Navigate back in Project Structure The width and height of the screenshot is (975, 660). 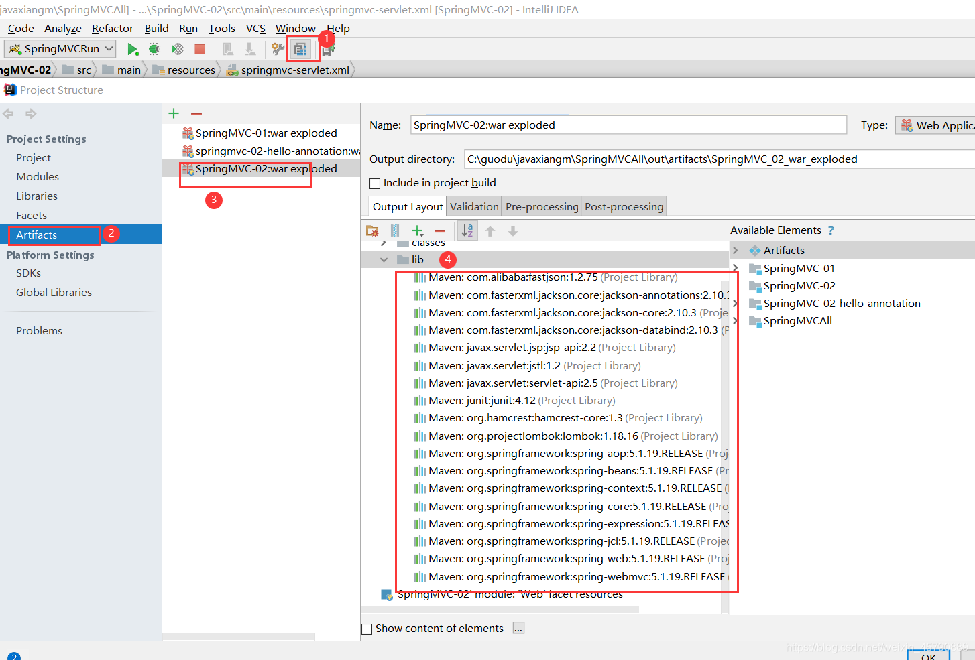9,113
